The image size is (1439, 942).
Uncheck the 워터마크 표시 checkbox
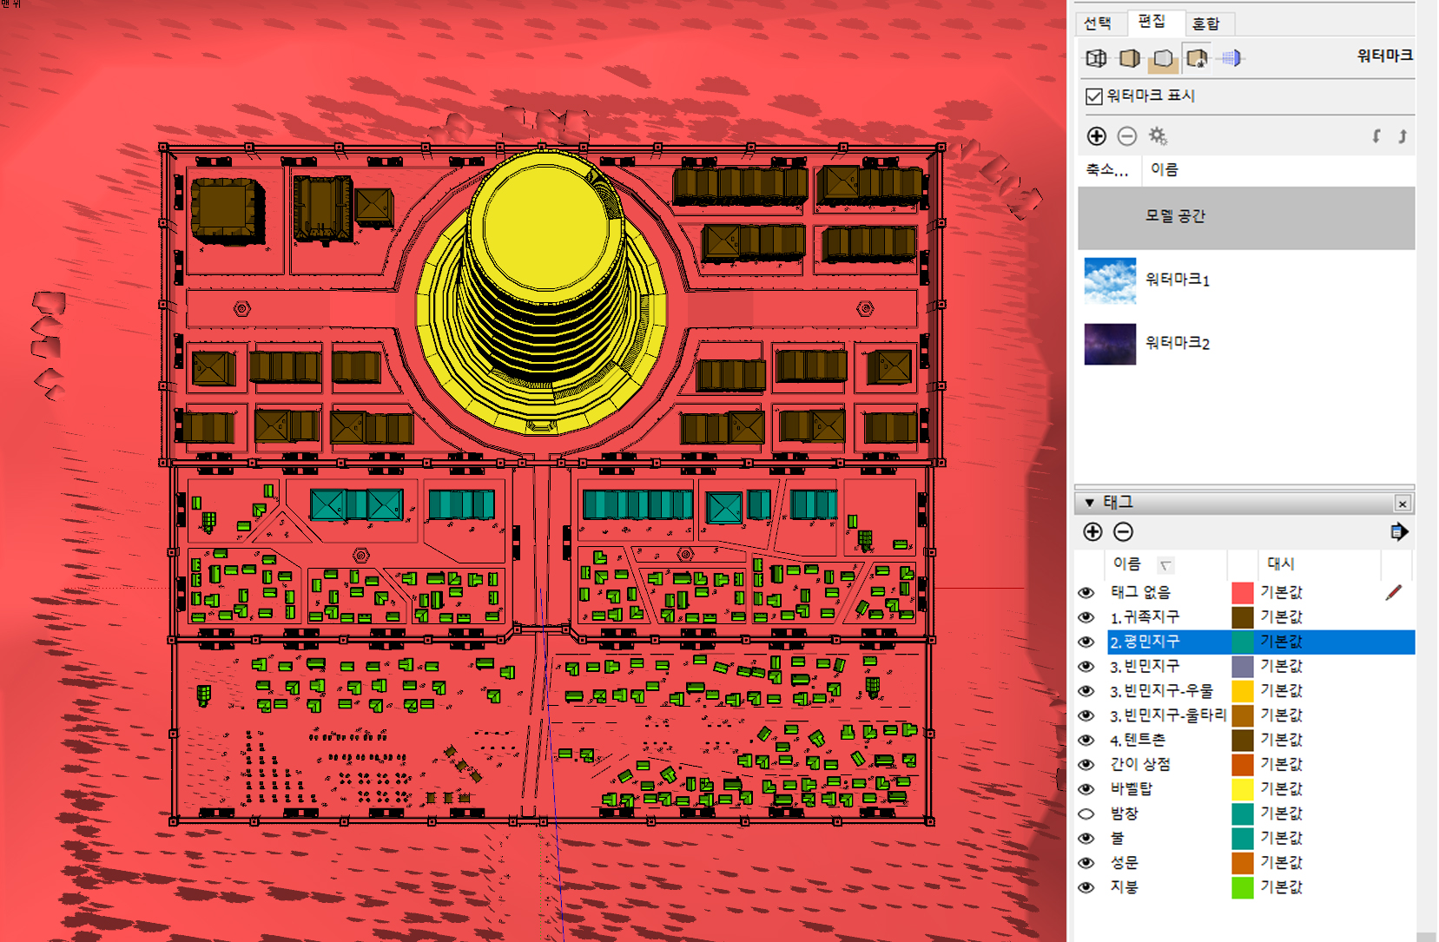click(1094, 96)
